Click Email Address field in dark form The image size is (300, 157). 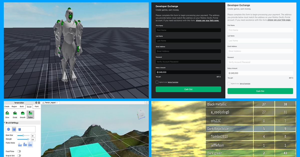(x=188, y=51)
